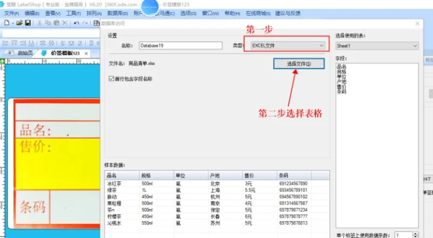Click the 单位 column header in sample data
The height and width of the screenshot is (238, 433).
[191, 176]
